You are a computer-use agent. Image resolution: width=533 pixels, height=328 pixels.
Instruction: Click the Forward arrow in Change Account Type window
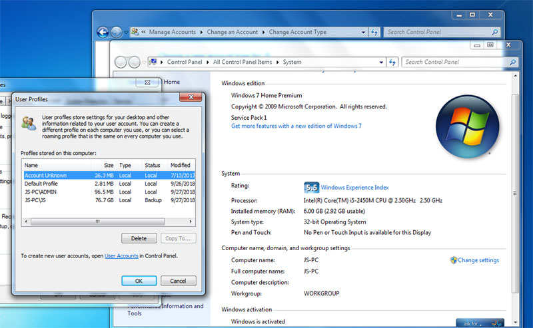pyautogui.click(x=116, y=32)
